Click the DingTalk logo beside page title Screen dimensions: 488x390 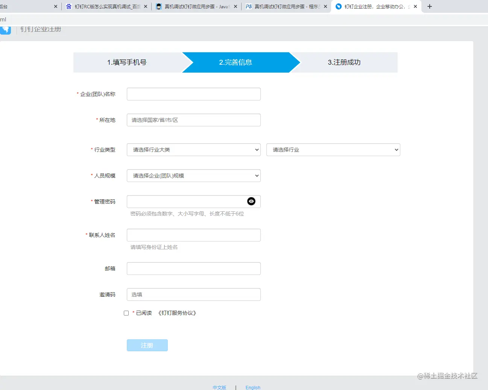6,30
